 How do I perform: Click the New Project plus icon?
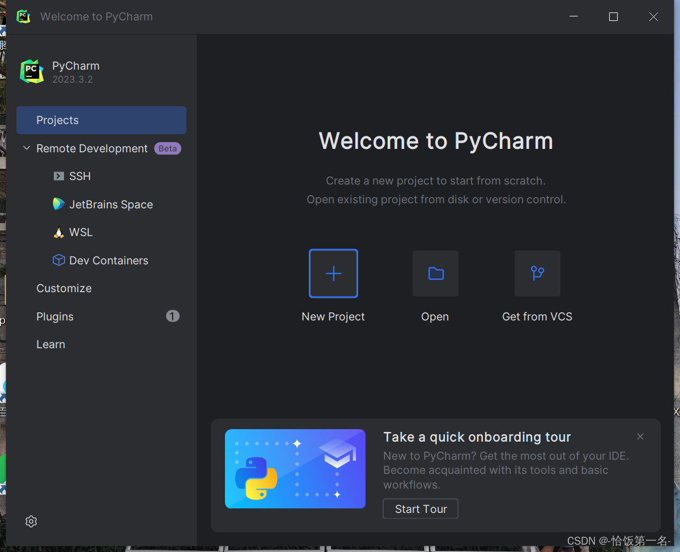[x=333, y=273]
